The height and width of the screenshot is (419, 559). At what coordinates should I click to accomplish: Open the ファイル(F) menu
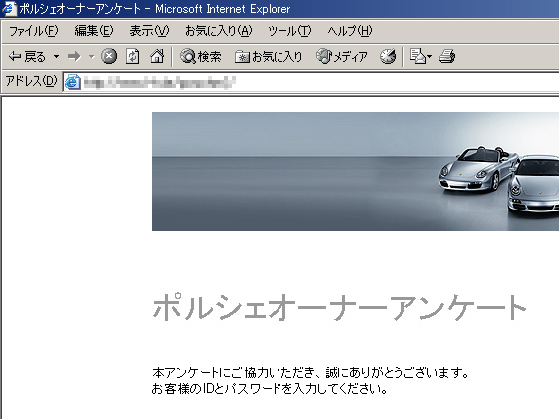[34, 31]
